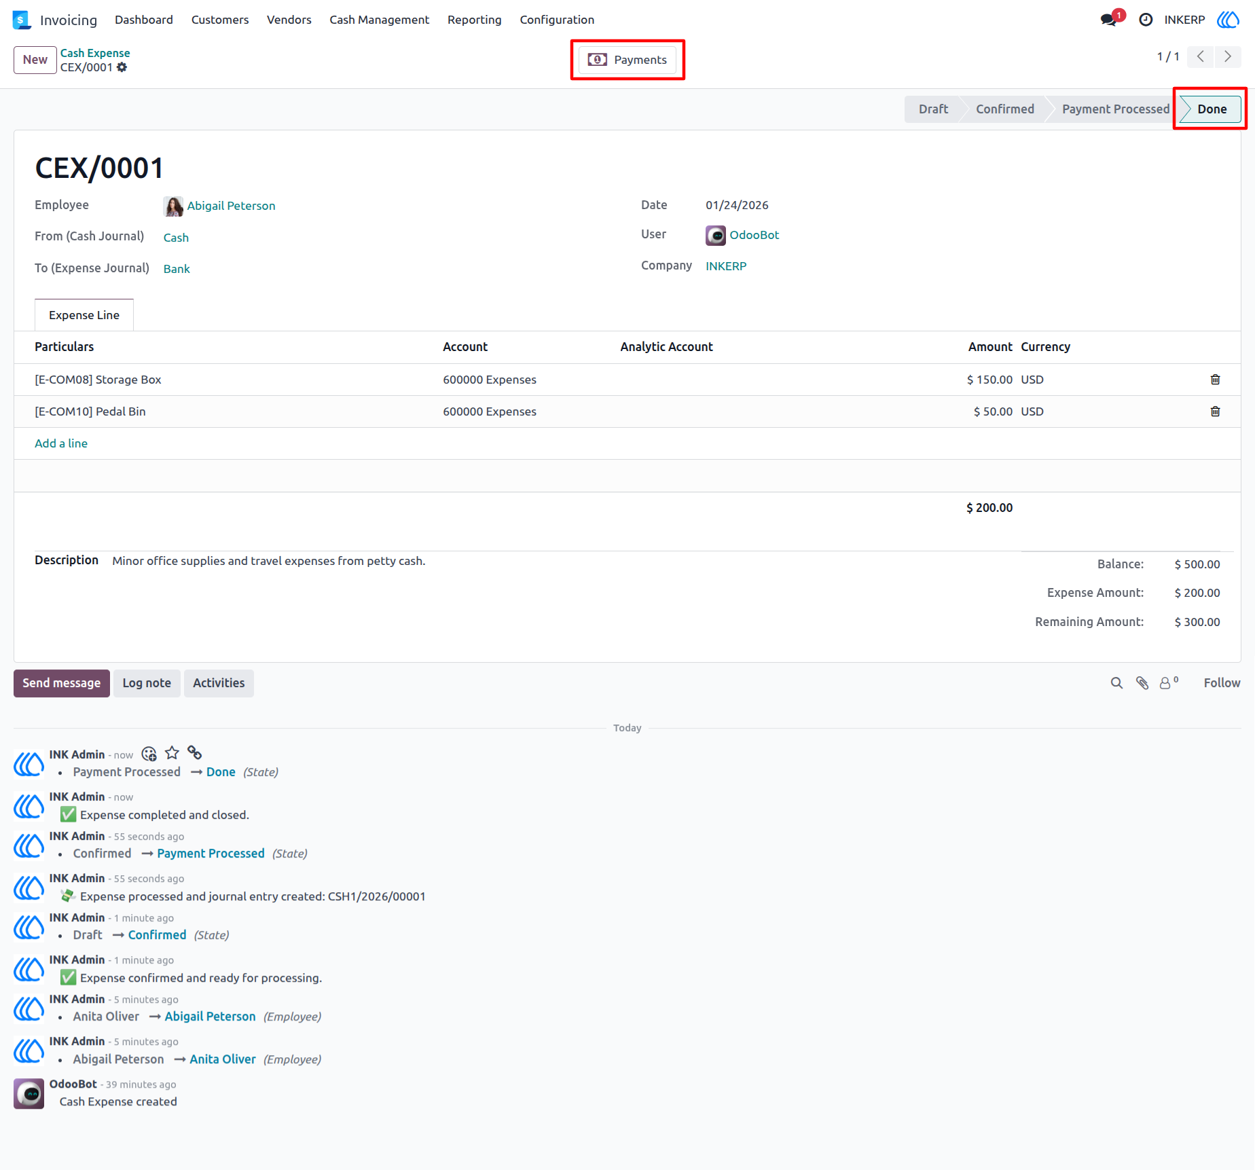This screenshot has height=1172, width=1255.
Task: Click the Payment Processed status stage
Action: point(1116,109)
